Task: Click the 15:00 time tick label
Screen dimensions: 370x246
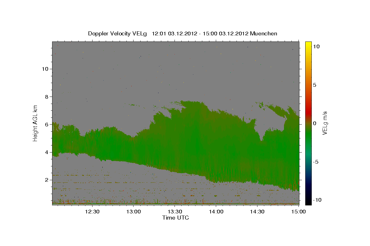Action: click(x=298, y=212)
